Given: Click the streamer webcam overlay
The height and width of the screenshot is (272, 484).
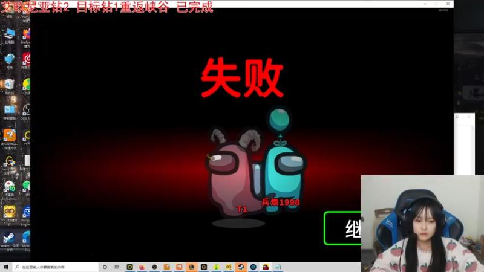Looking at the screenshot, I should (x=422, y=224).
